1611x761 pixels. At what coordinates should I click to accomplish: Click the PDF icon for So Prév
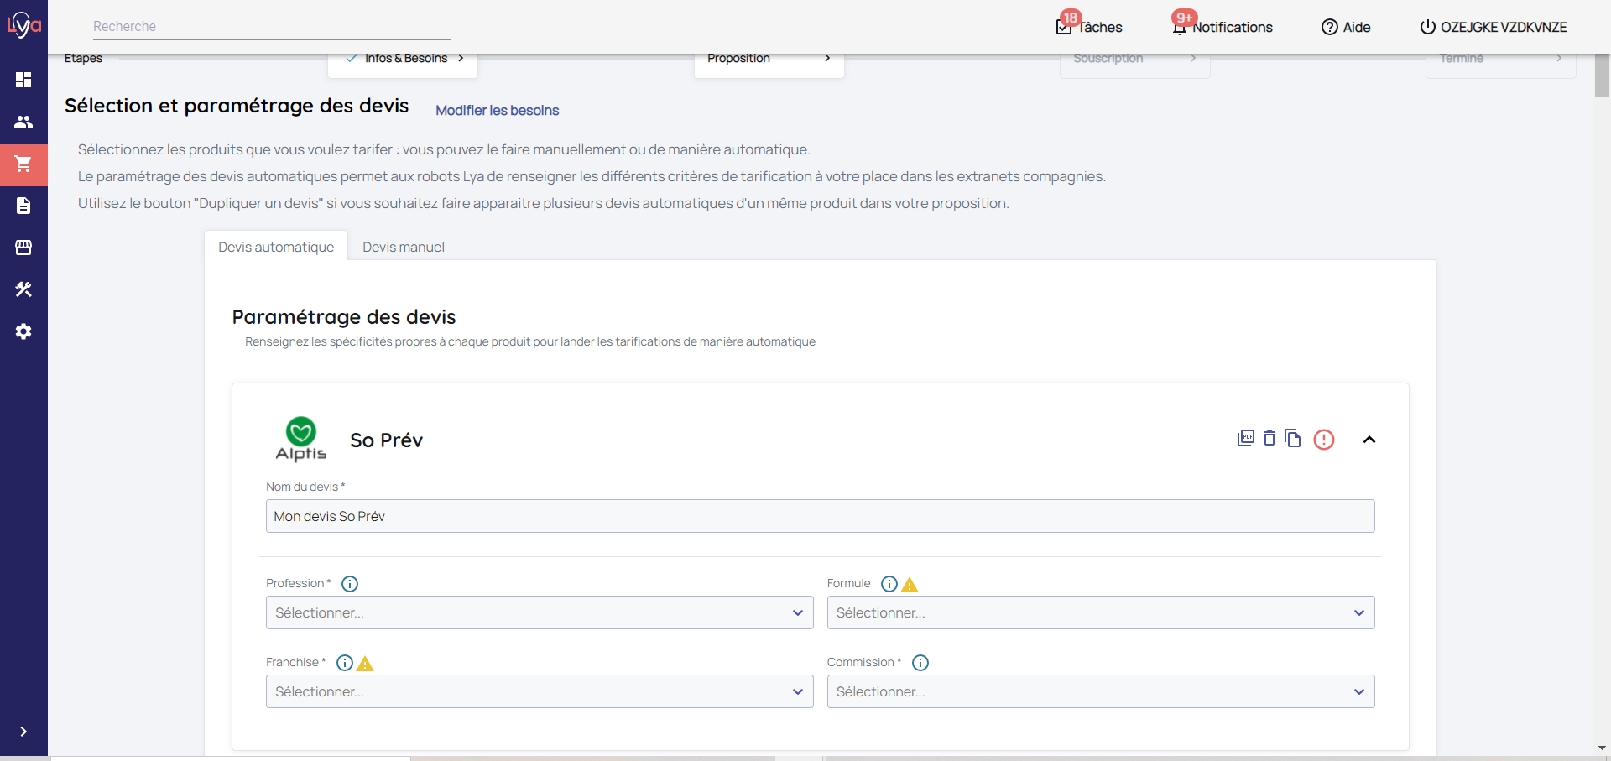(x=1246, y=439)
